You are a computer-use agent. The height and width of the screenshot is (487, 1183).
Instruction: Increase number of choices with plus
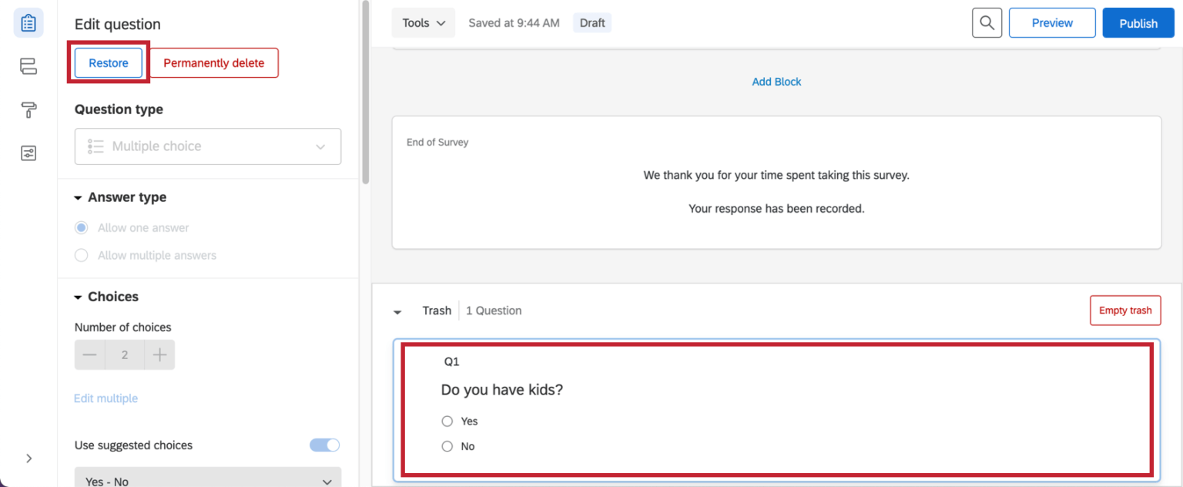[159, 354]
